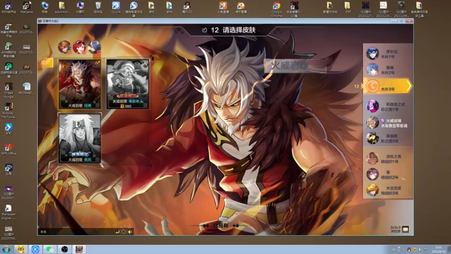Select player 水友赛亚军低调 avatar

click(x=373, y=122)
